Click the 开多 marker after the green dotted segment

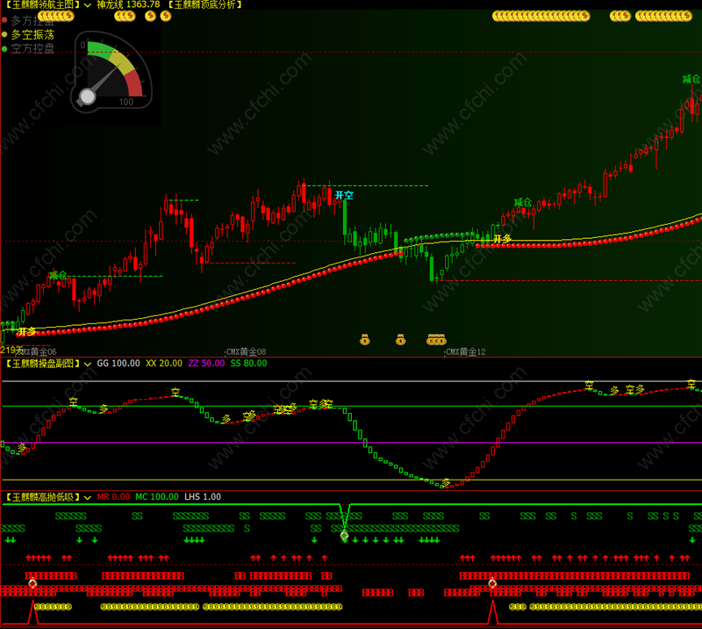[502, 239]
